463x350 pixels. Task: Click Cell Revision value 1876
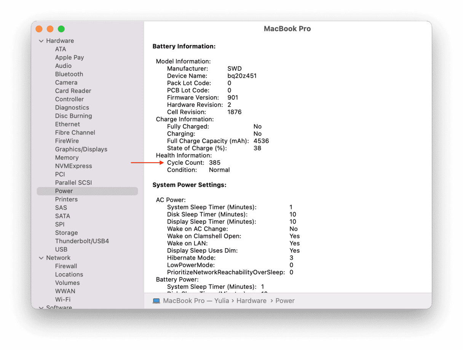(x=235, y=112)
